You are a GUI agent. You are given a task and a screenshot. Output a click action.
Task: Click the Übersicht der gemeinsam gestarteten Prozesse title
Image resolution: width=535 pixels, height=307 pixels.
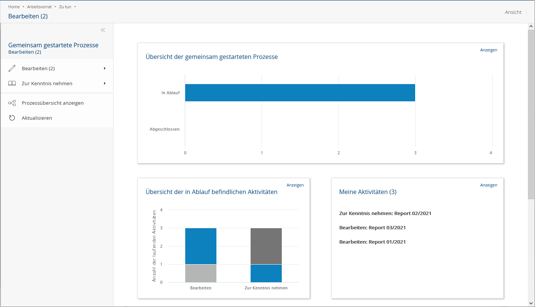pyautogui.click(x=212, y=57)
